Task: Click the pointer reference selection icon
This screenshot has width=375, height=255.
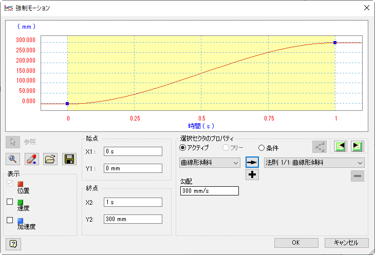Action: tap(13, 142)
